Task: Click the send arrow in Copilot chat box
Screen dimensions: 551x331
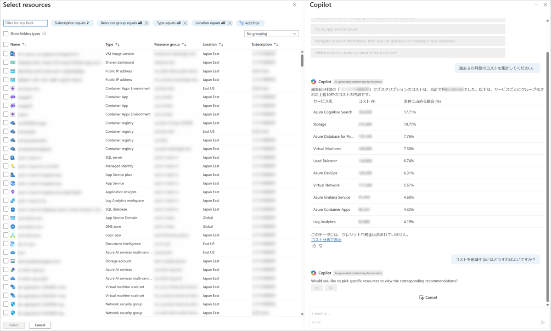Action: 543,322
